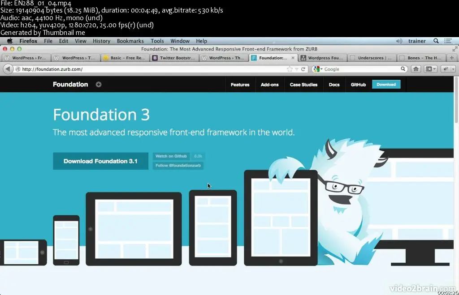Switch to the 'Bones – The H...' tab

point(421,58)
